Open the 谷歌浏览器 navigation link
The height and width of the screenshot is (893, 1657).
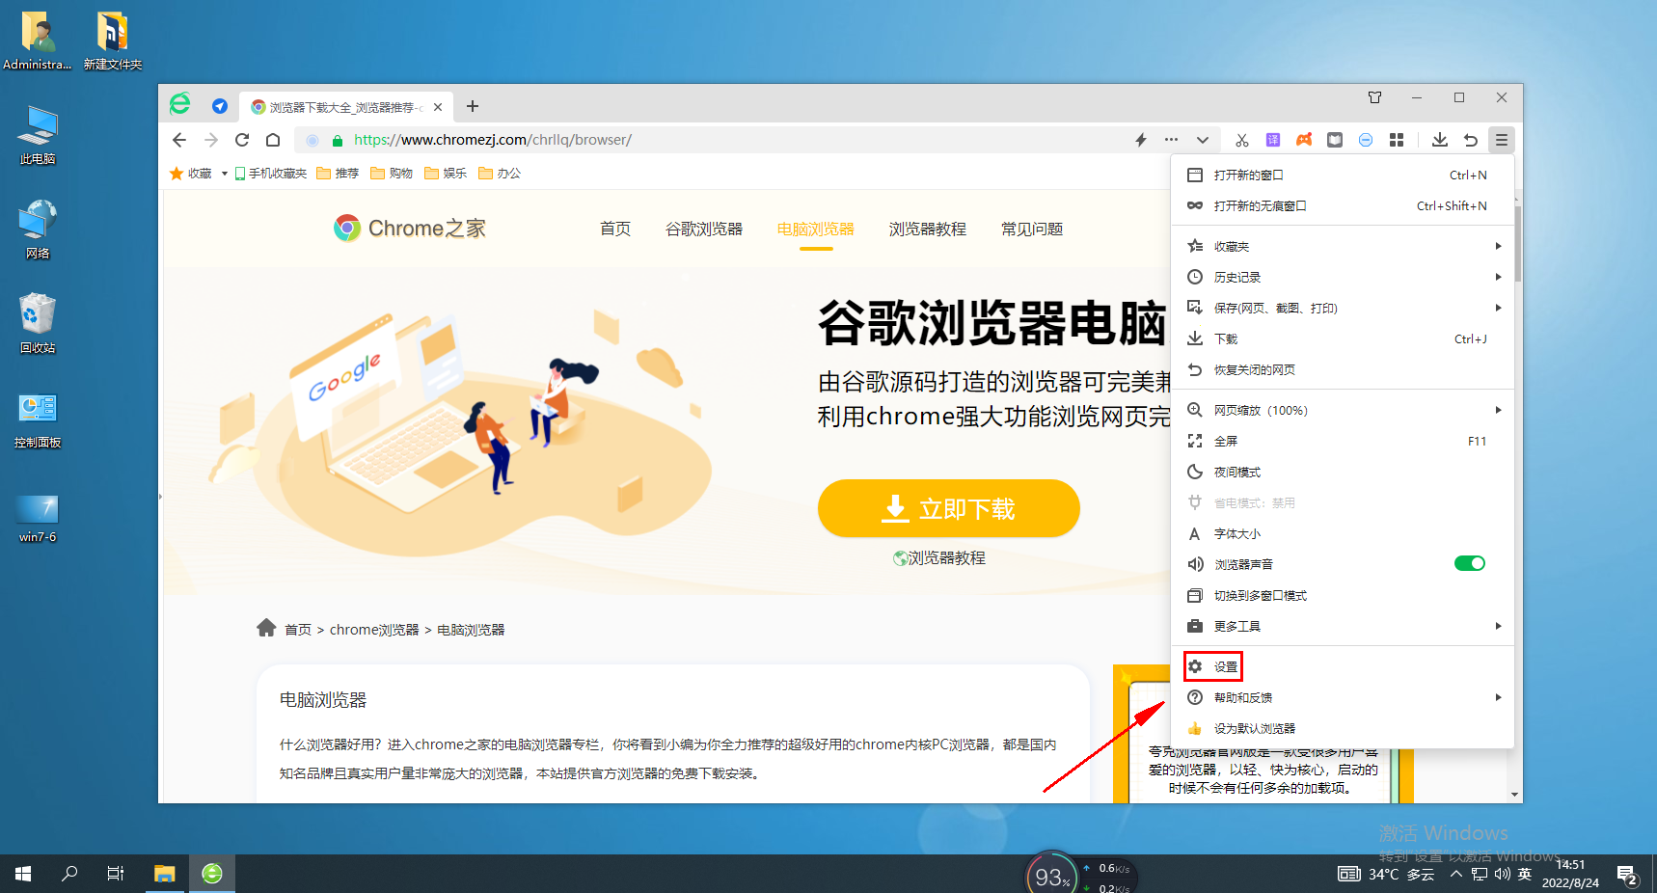(x=704, y=230)
